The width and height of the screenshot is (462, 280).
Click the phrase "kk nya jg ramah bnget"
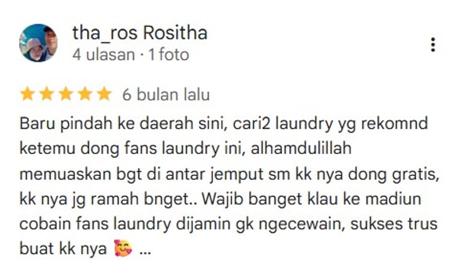tap(105, 199)
